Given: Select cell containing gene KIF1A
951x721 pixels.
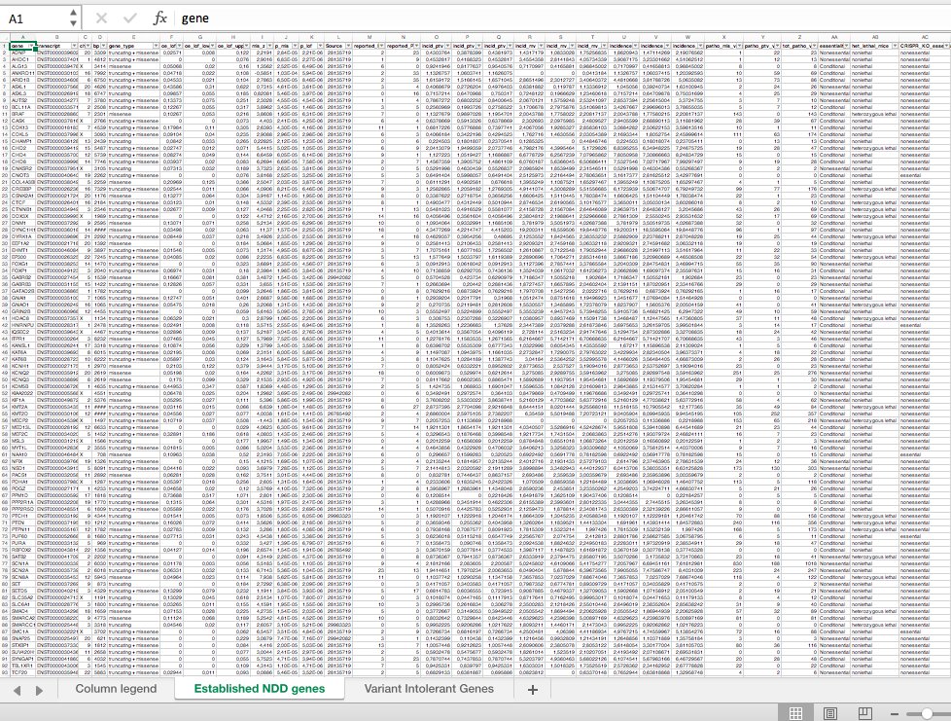Looking at the screenshot, I should pyautogui.click(x=23, y=400).
